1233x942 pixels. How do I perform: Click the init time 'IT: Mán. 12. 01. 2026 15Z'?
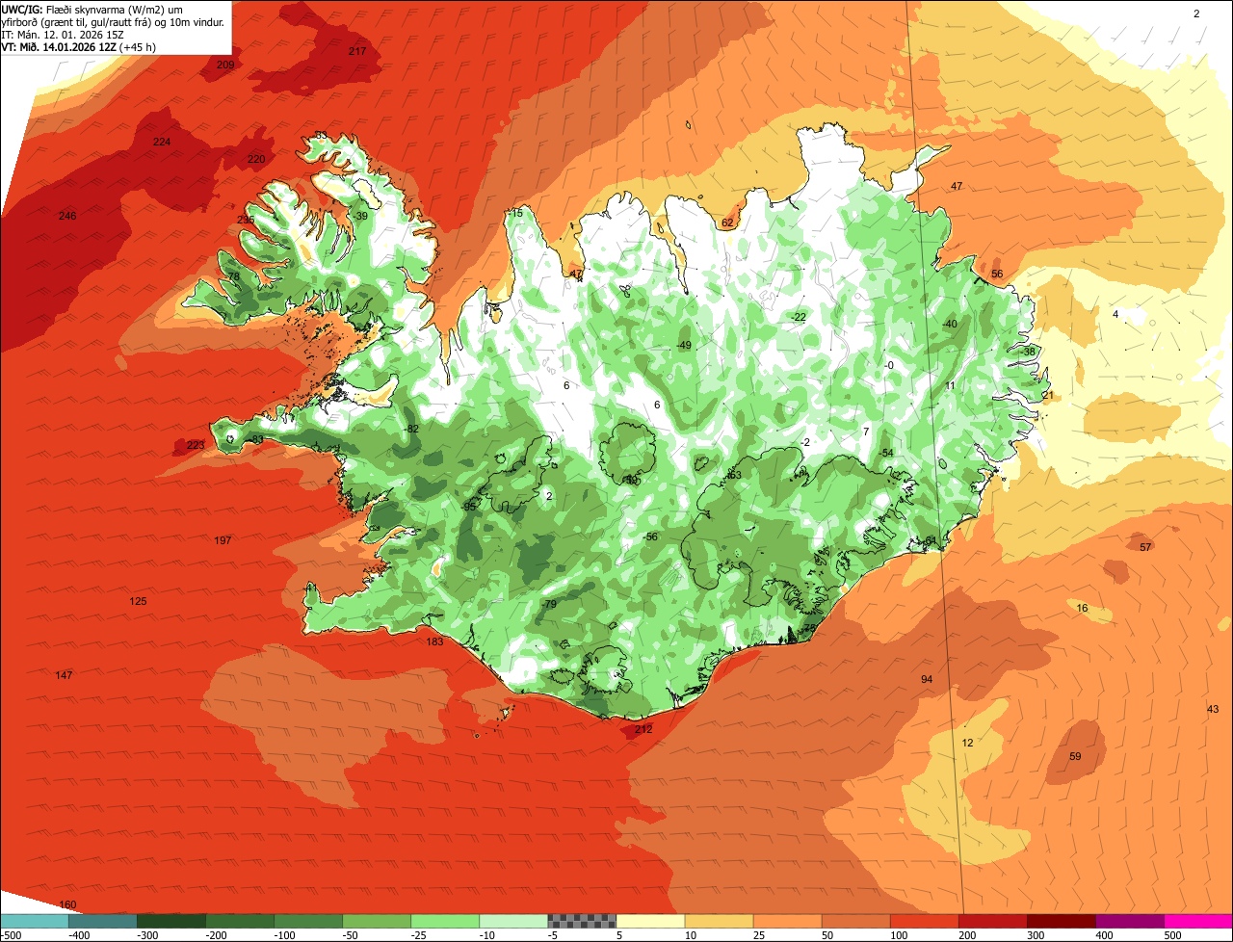(x=62, y=34)
